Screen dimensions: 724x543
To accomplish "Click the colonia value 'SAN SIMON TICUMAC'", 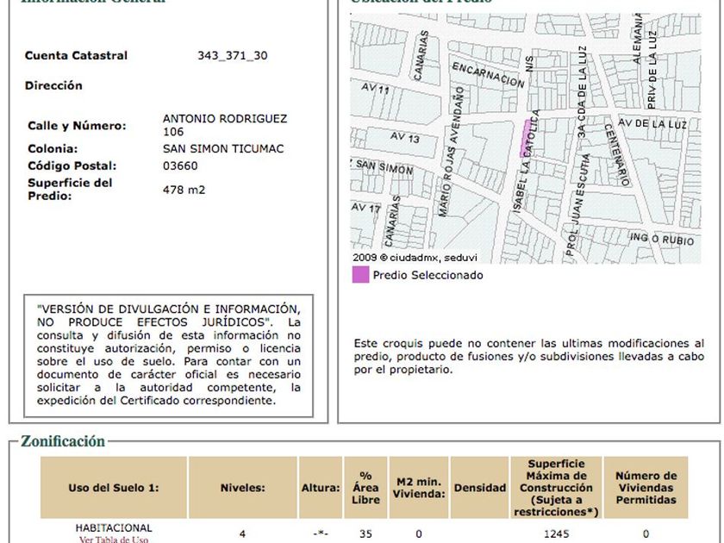I will point(223,148).
